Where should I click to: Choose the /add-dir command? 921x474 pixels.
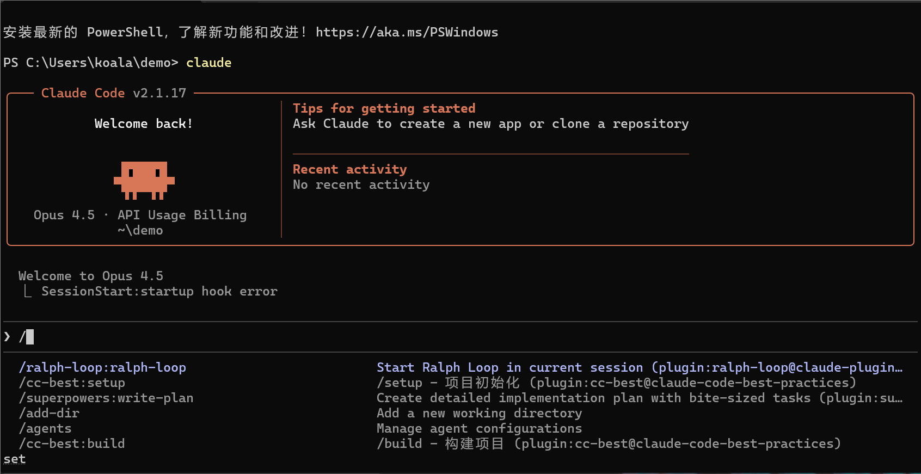point(49,413)
